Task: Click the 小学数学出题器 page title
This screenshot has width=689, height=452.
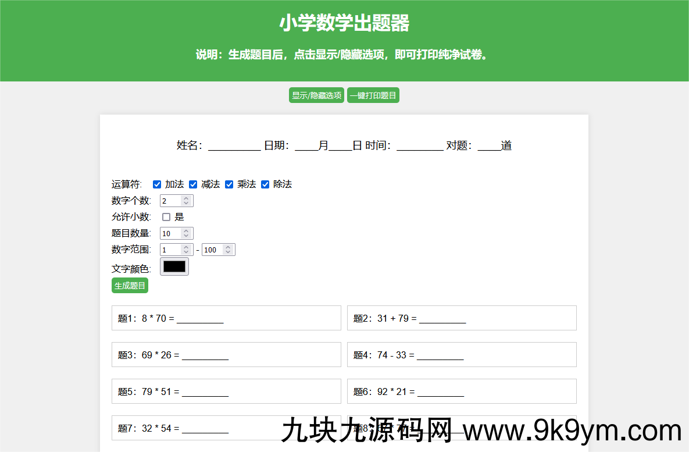Action: (x=344, y=23)
